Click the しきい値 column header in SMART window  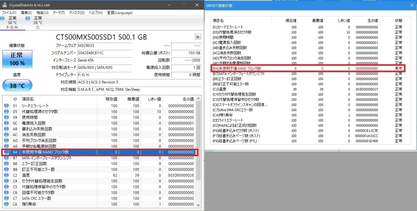pos(344,20)
